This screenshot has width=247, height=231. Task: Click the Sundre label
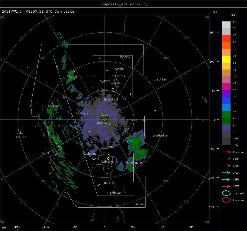tap(83, 114)
